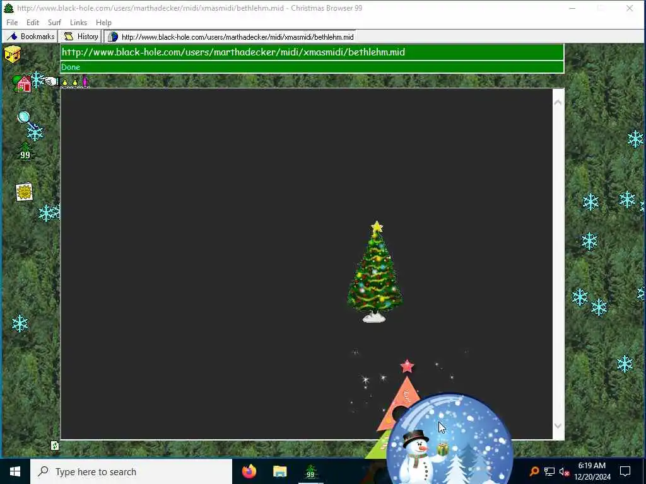Open the Edit menu
Viewport: 646px width, 484px height.
tap(33, 23)
